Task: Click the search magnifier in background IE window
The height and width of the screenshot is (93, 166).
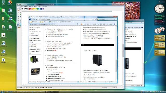Action: 141,23
